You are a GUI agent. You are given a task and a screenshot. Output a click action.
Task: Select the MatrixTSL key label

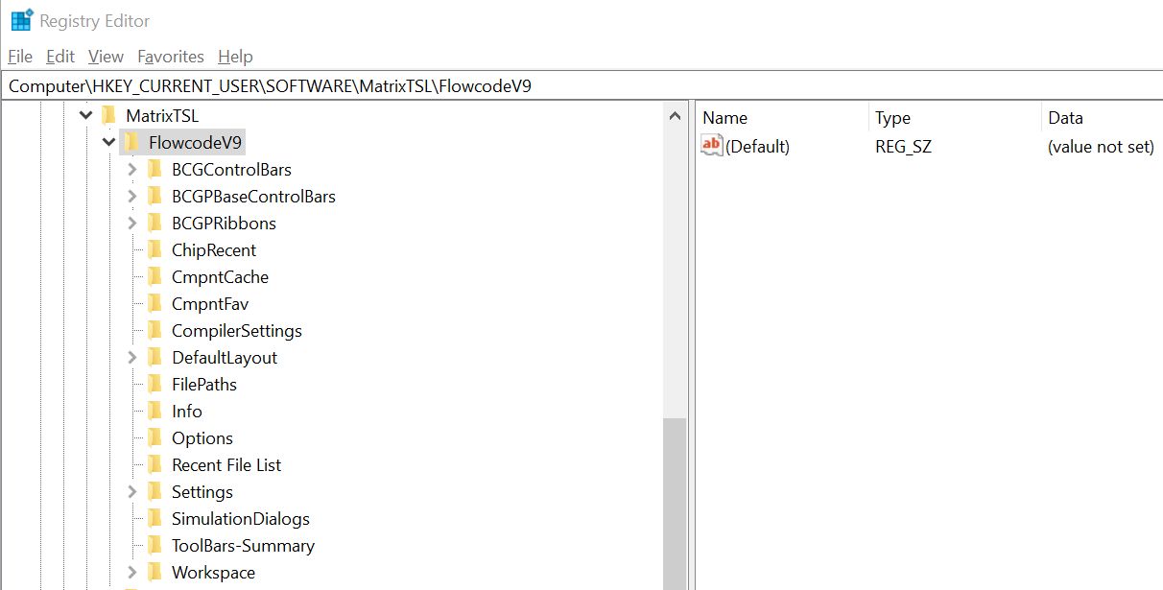click(x=162, y=116)
